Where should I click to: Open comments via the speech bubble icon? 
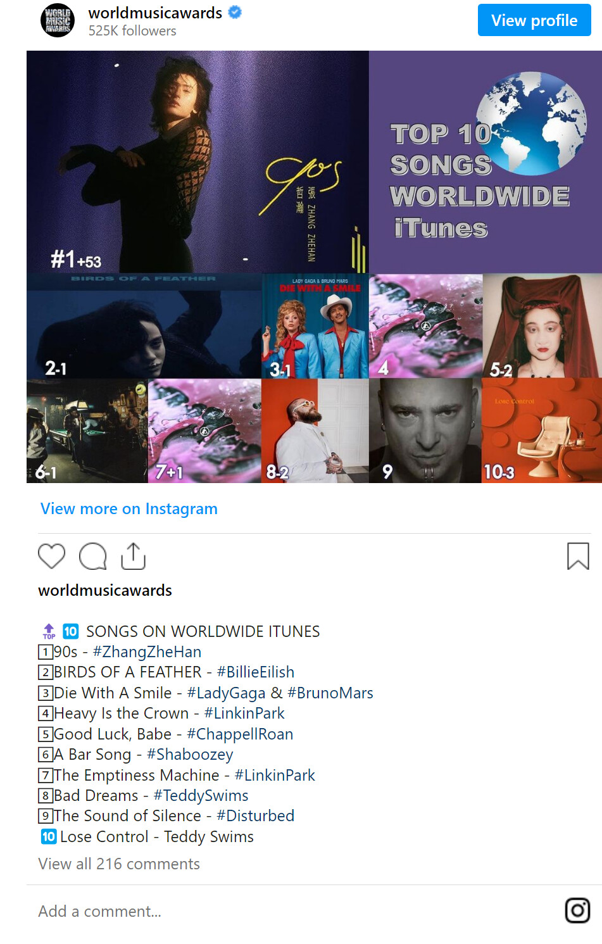pyautogui.click(x=92, y=557)
